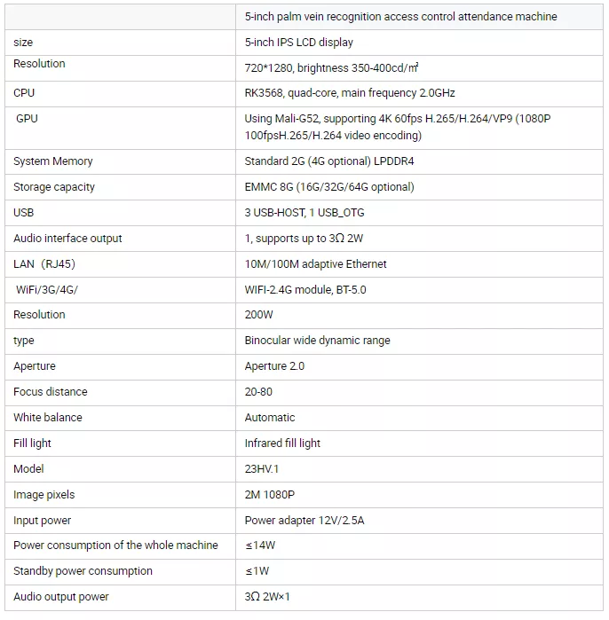Image resolution: width=609 pixels, height=620 pixels.
Task: Click the Standby power consumption label
Action: (x=83, y=571)
